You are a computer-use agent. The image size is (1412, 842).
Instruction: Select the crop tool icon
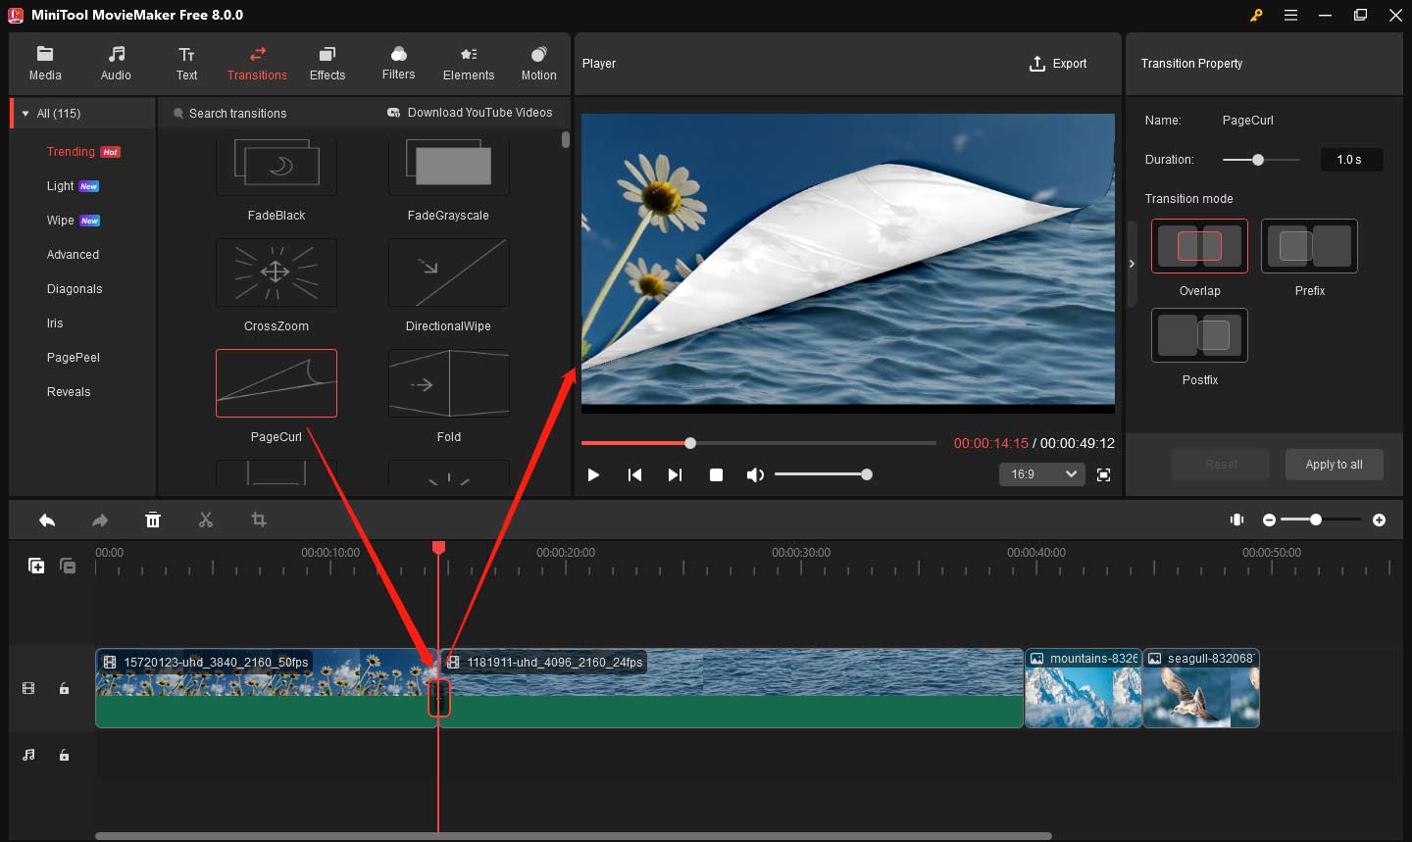tap(259, 520)
